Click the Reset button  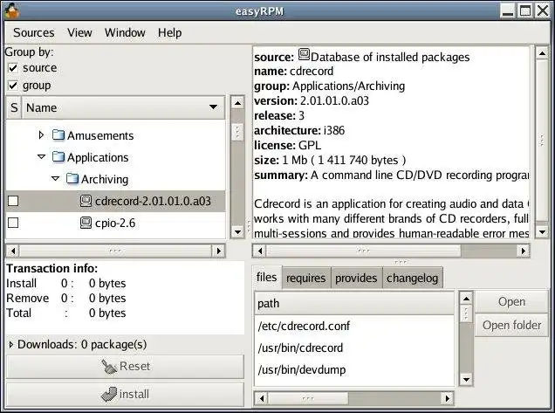click(x=126, y=366)
